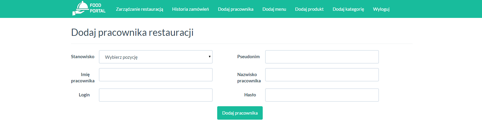Image resolution: width=482 pixels, height=131 pixels.
Task: Open the Dodaj menu navigation link
Action: click(274, 9)
